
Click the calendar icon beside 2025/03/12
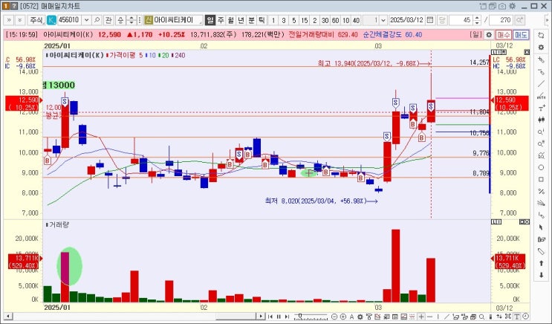coord(430,20)
